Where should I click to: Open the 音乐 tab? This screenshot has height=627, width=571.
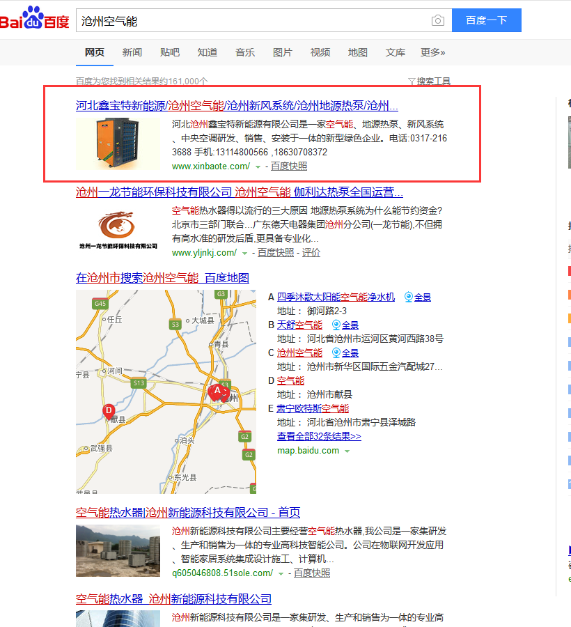point(244,52)
